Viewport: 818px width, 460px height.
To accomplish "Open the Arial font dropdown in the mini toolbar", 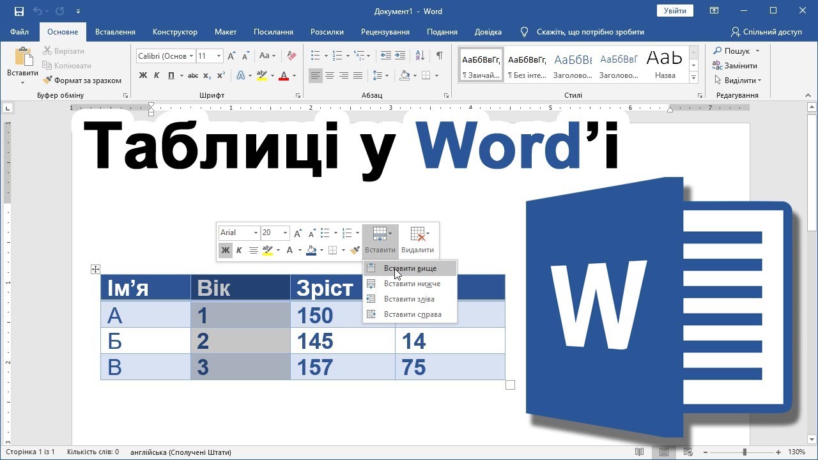I will point(256,233).
